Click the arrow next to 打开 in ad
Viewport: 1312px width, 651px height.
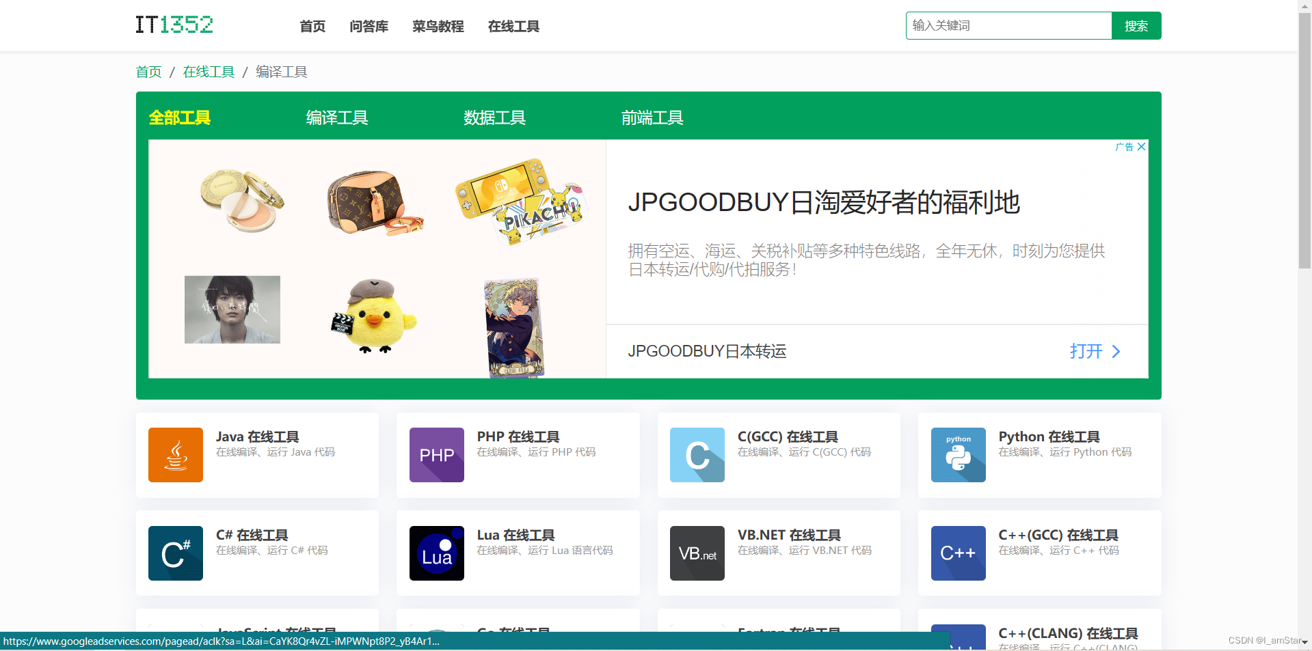coord(1116,351)
